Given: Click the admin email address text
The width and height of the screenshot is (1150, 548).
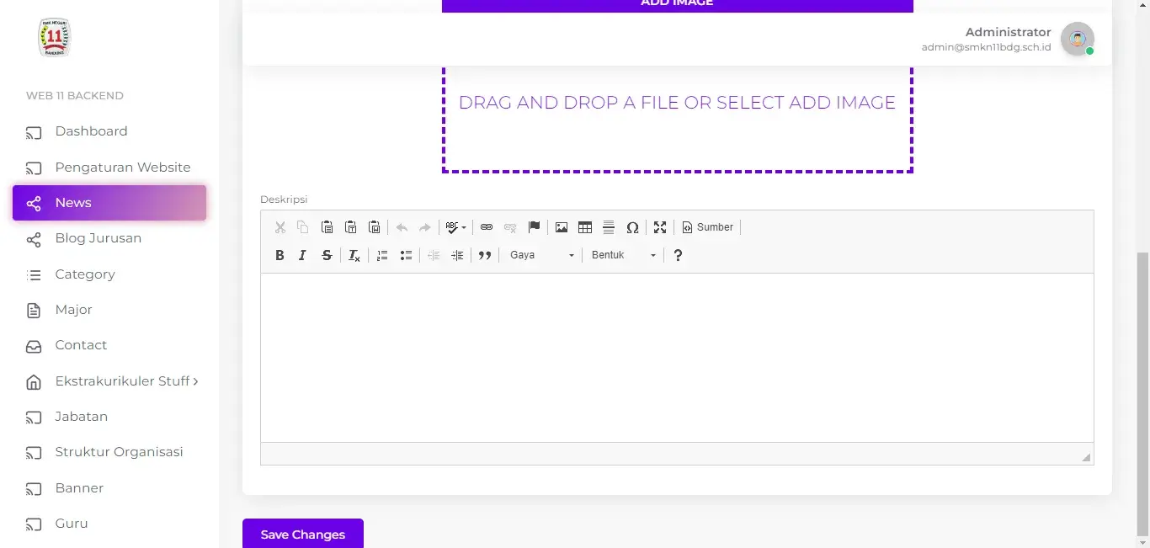Looking at the screenshot, I should pos(986,48).
